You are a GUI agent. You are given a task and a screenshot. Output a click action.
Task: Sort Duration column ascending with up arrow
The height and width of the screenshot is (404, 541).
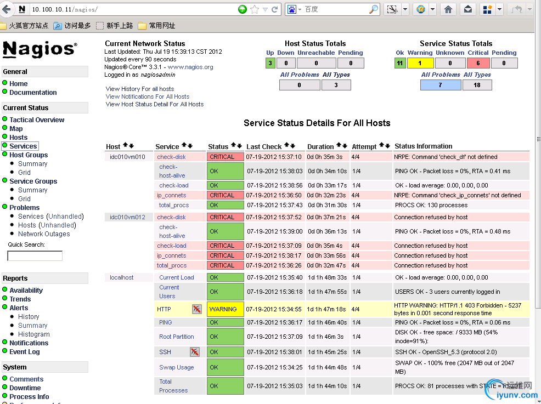339,145
